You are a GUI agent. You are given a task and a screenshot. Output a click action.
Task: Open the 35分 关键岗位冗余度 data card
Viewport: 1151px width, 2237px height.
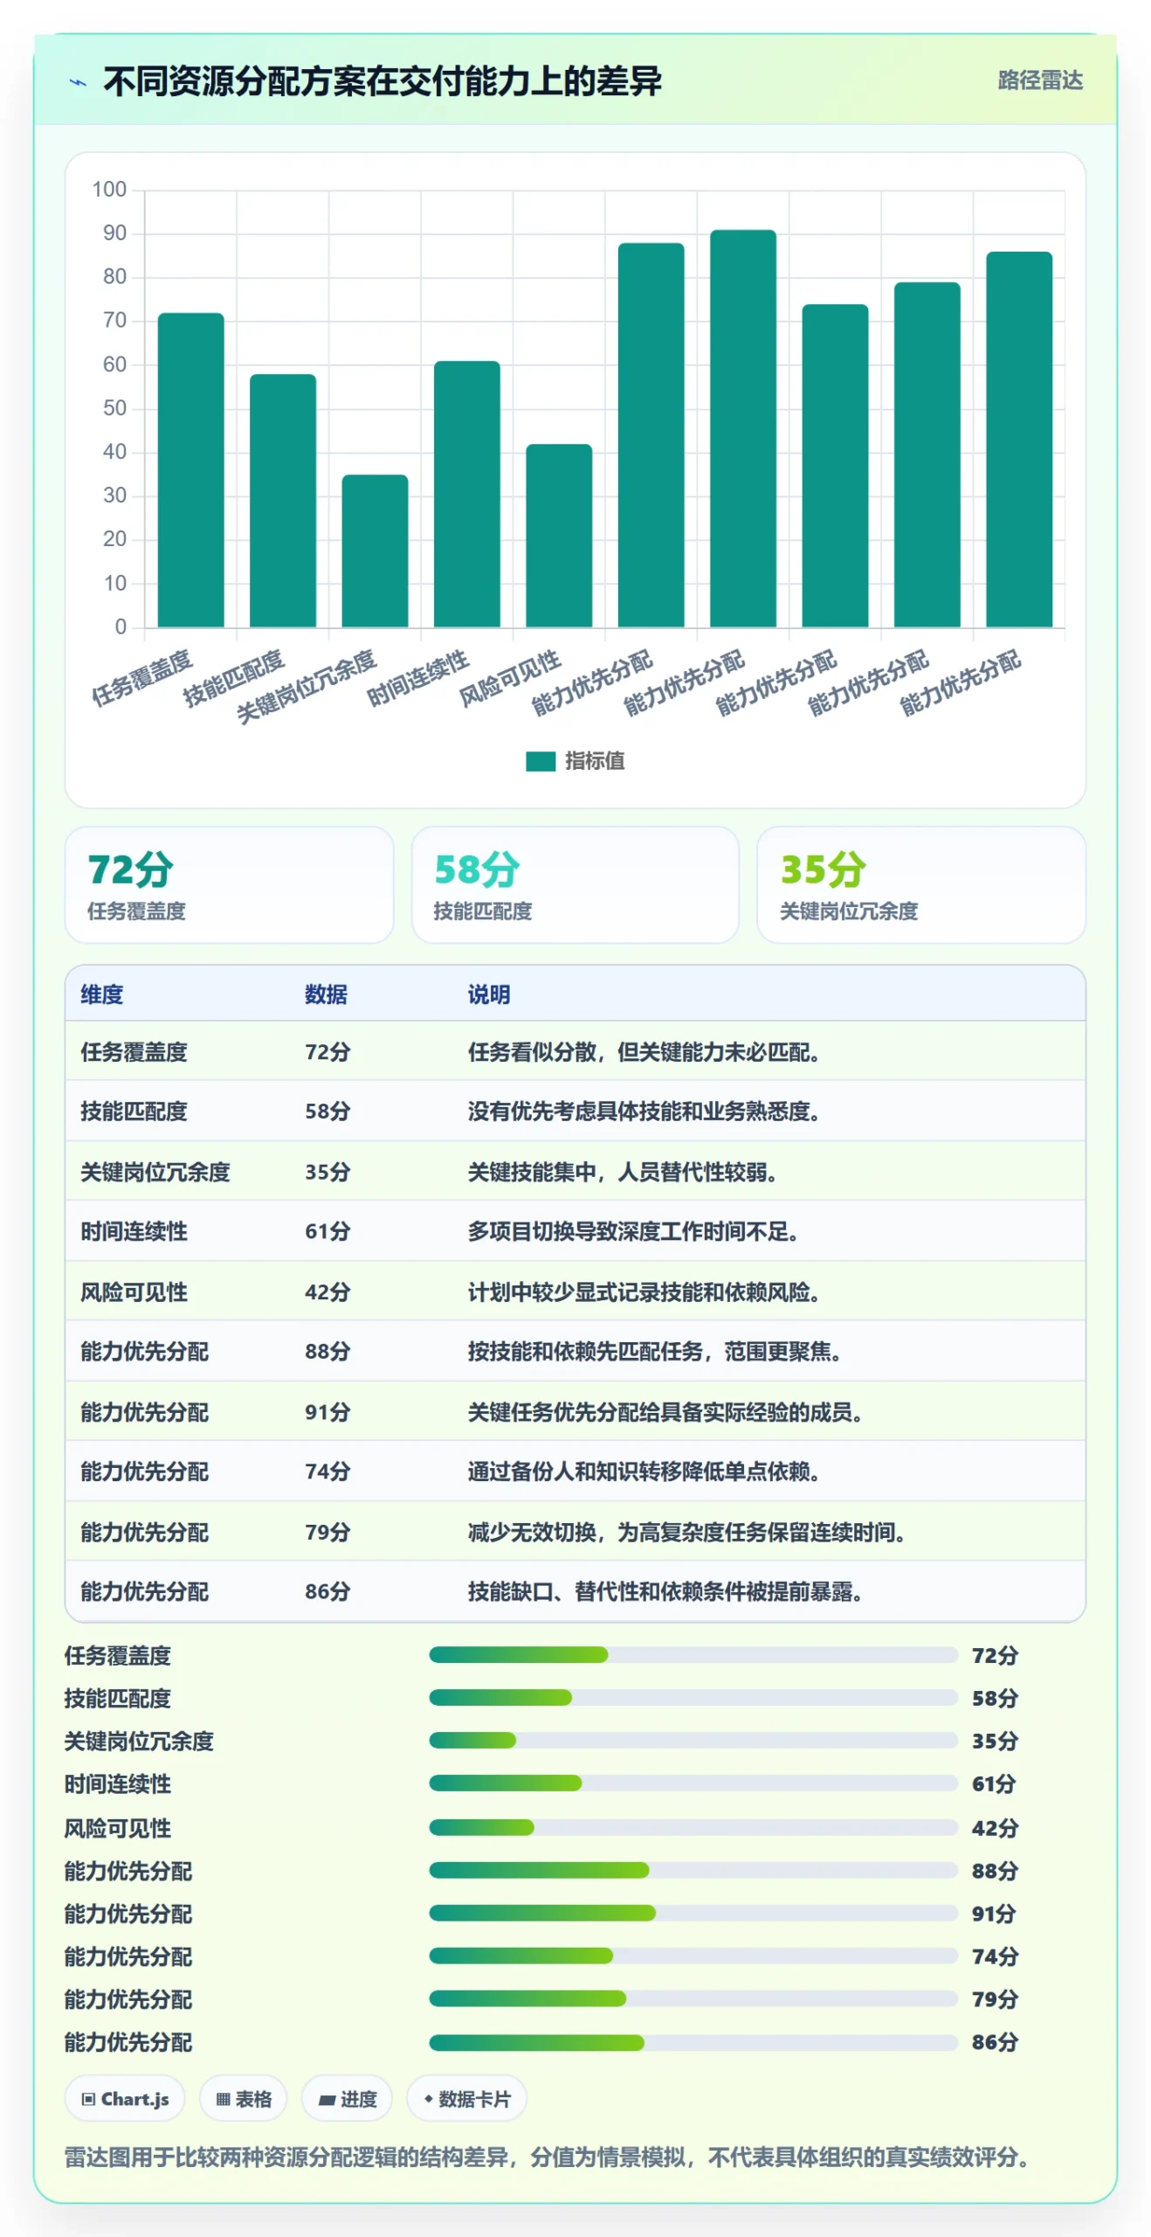(x=921, y=884)
